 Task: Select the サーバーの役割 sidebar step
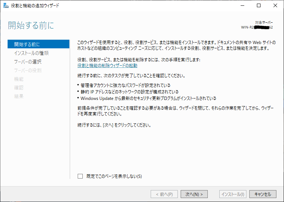point(28,70)
